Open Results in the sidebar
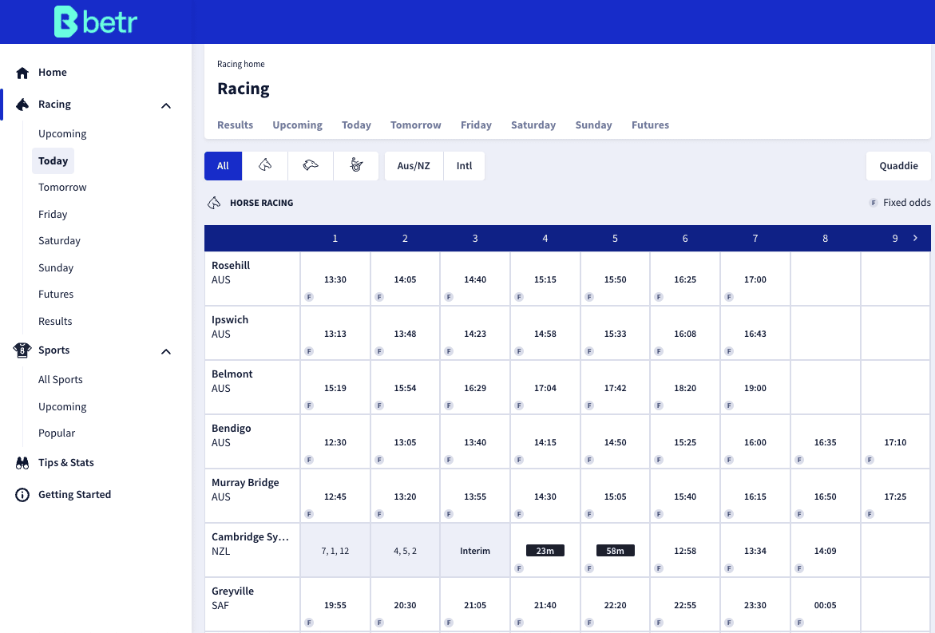The image size is (935, 633). tap(55, 321)
